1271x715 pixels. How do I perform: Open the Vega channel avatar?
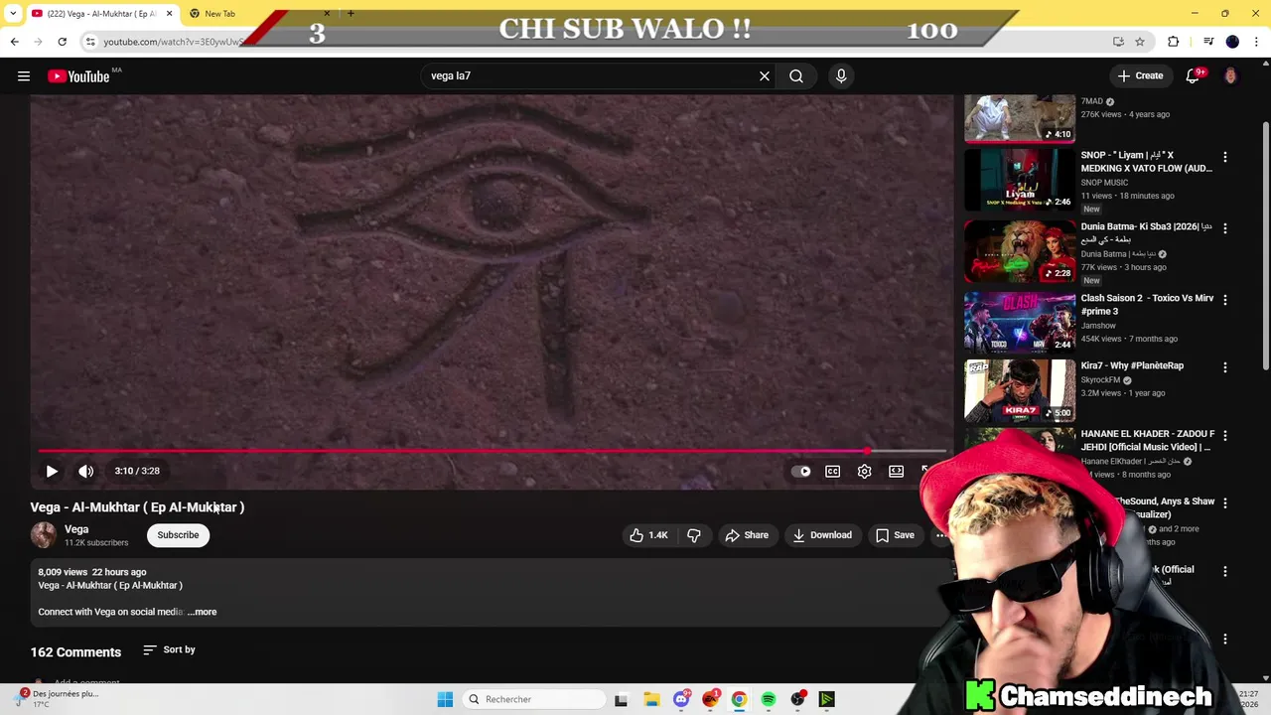point(44,535)
